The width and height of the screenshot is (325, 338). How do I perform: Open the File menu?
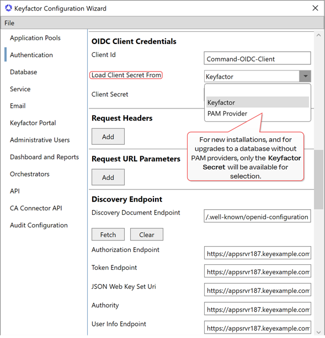(9, 23)
